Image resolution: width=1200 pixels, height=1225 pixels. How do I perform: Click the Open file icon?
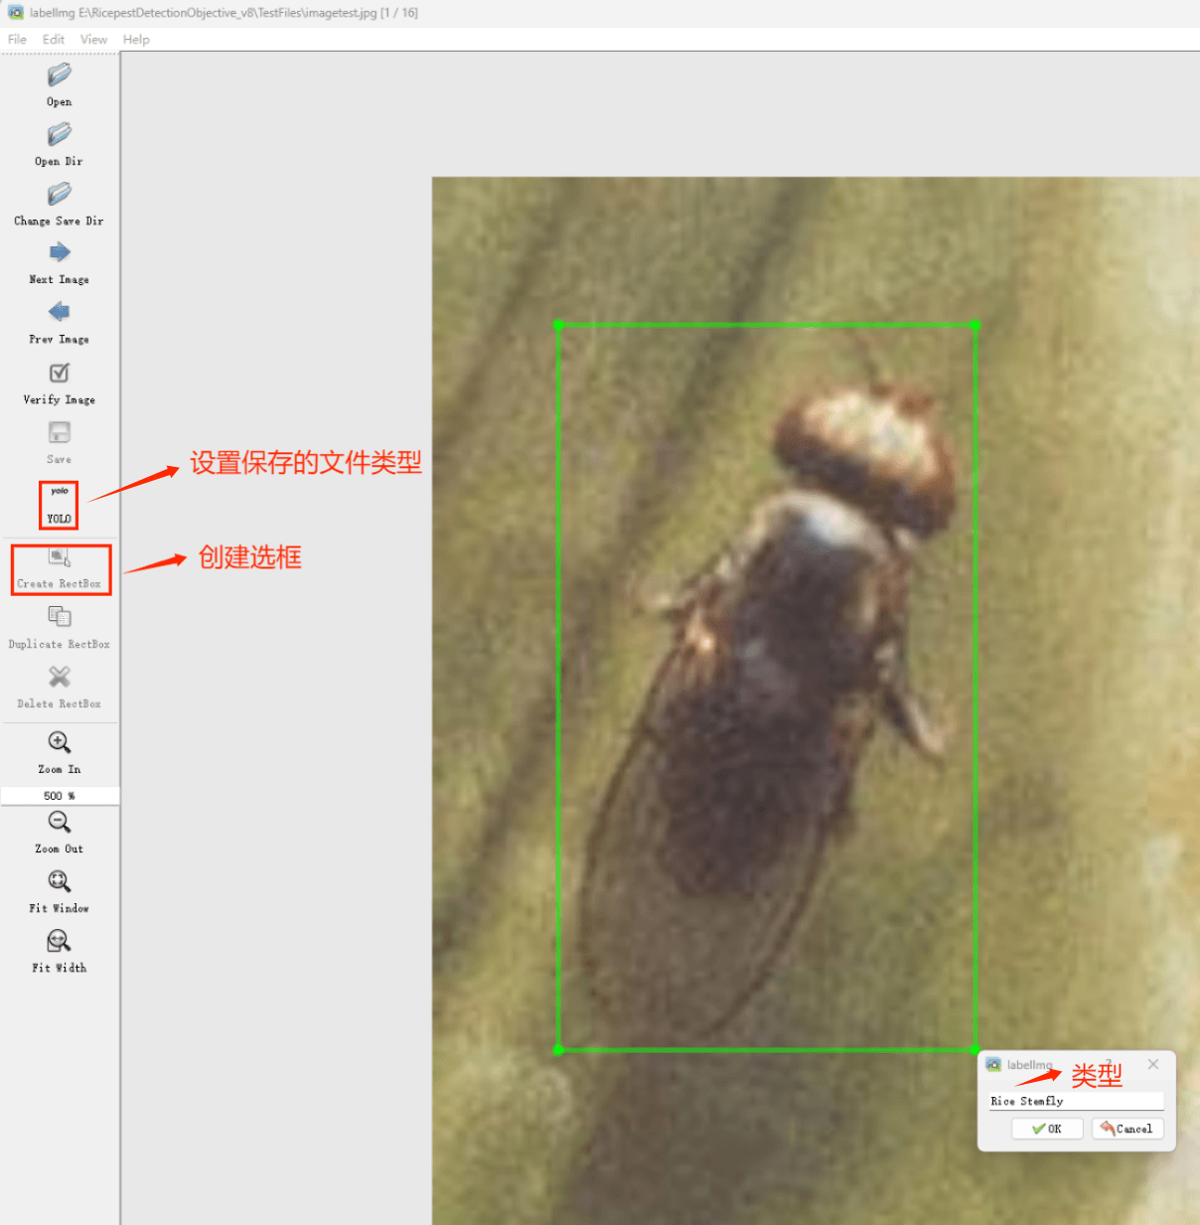click(x=60, y=76)
